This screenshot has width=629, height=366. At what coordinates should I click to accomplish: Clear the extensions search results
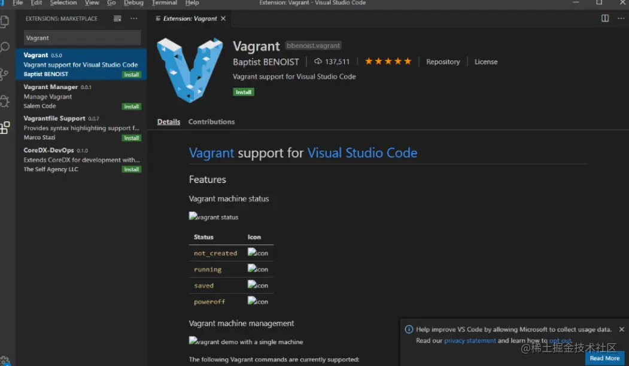pyautogui.click(x=117, y=19)
